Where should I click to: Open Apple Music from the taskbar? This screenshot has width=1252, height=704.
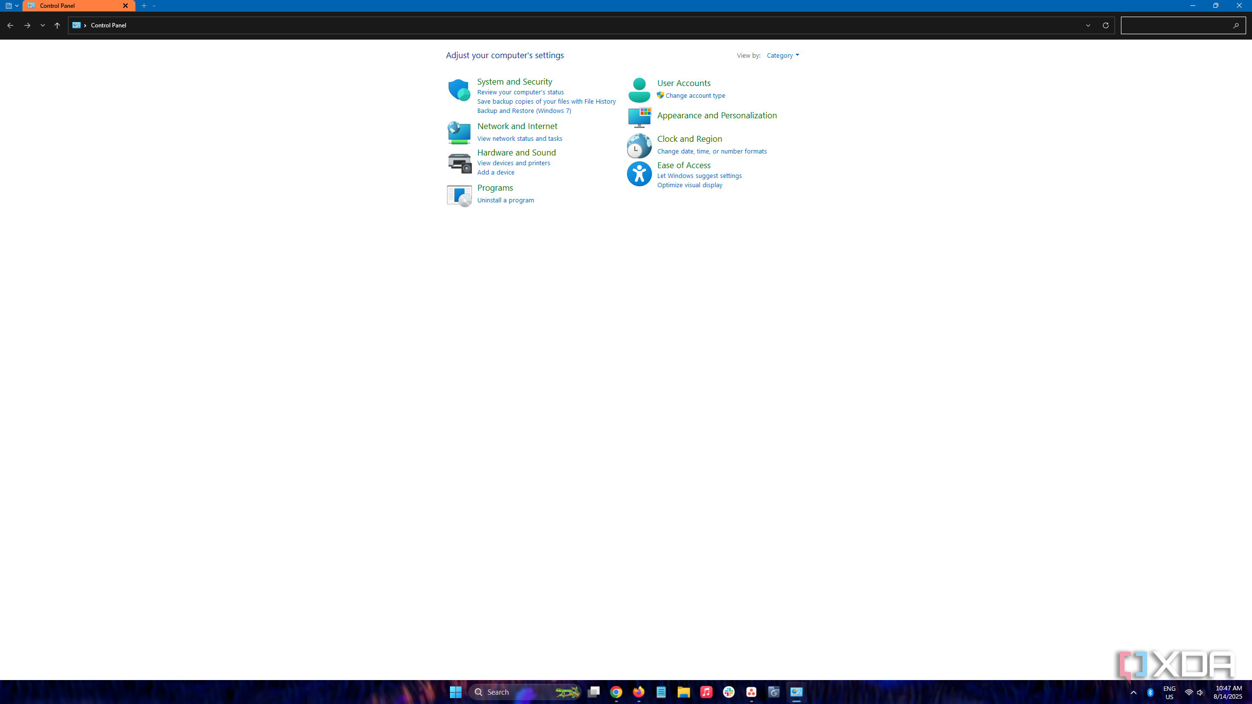(x=706, y=692)
